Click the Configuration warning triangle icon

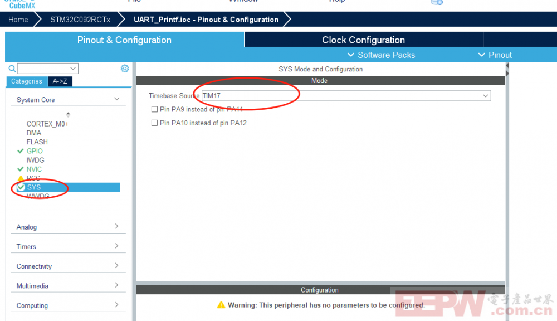pos(221,305)
